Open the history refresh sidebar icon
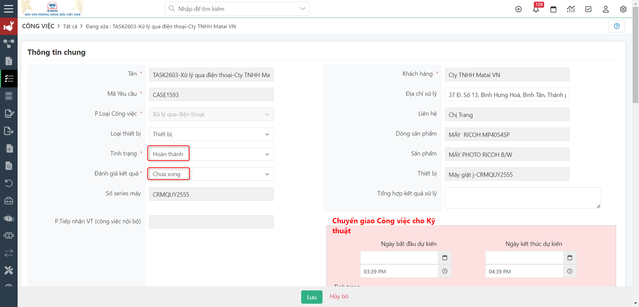Screen dimensions: 639x307 click(x=9, y=183)
